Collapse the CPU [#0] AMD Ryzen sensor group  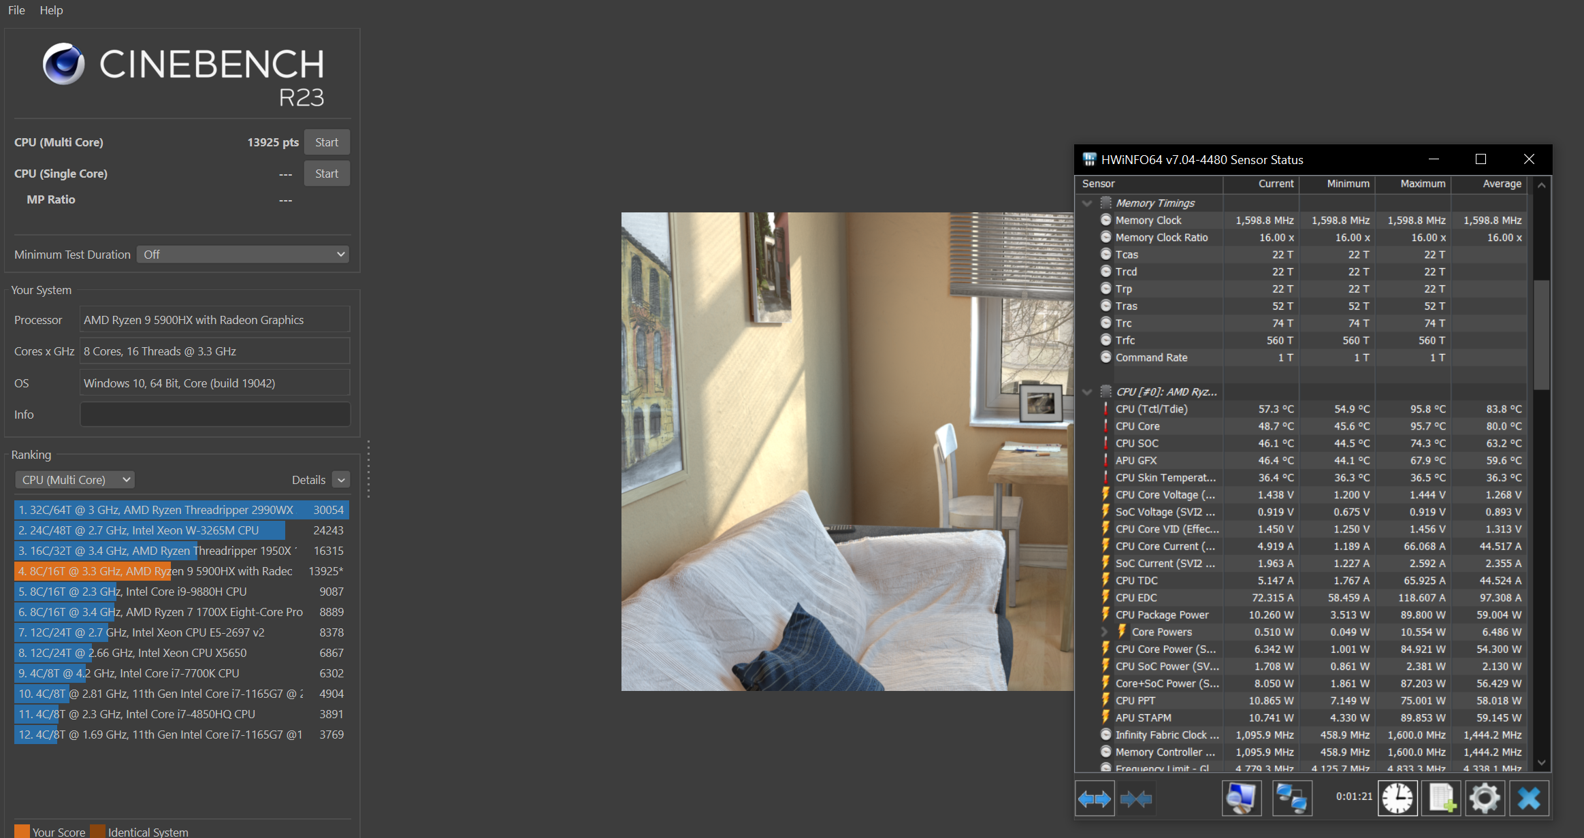pos(1087,391)
